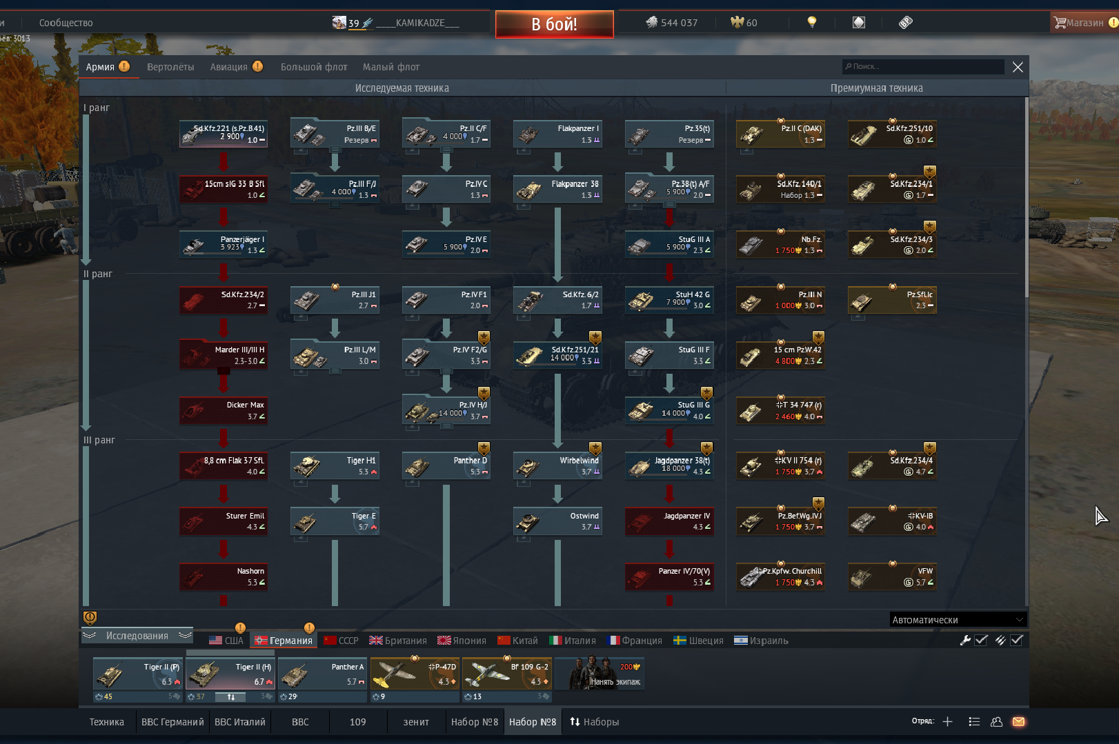
Task: Select the Tiger H1 tank card
Action: click(x=335, y=465)
